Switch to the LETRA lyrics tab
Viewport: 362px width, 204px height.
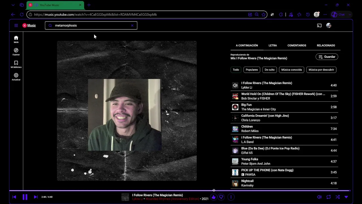(273, 45)
